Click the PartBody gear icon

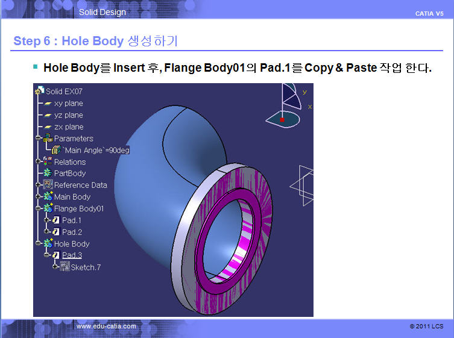48,173
